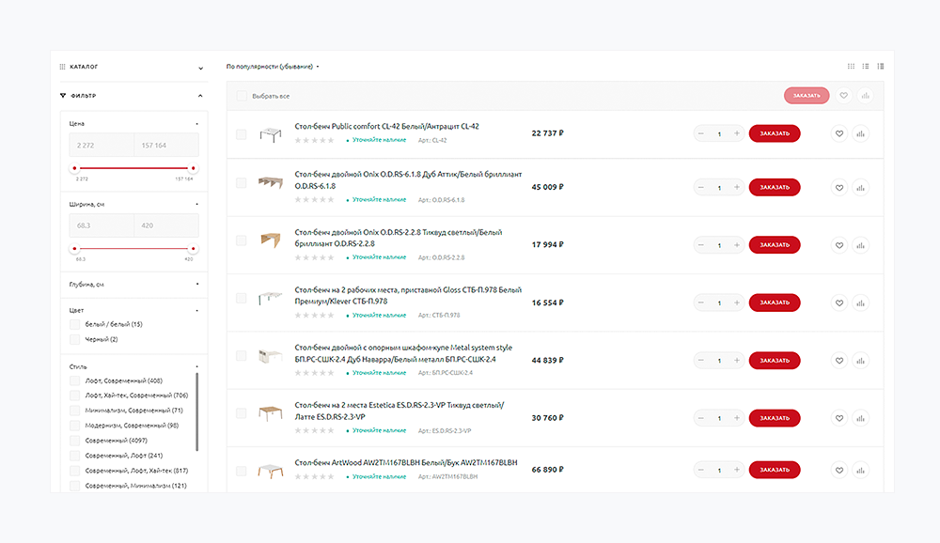Add Onix O.D.RS-6.1.8 to comparison
This screenshot has width=940, height=543.
click(860, 187)
